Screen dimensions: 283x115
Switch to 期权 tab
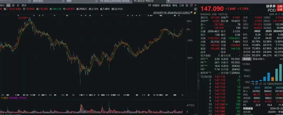click(69, 1)
